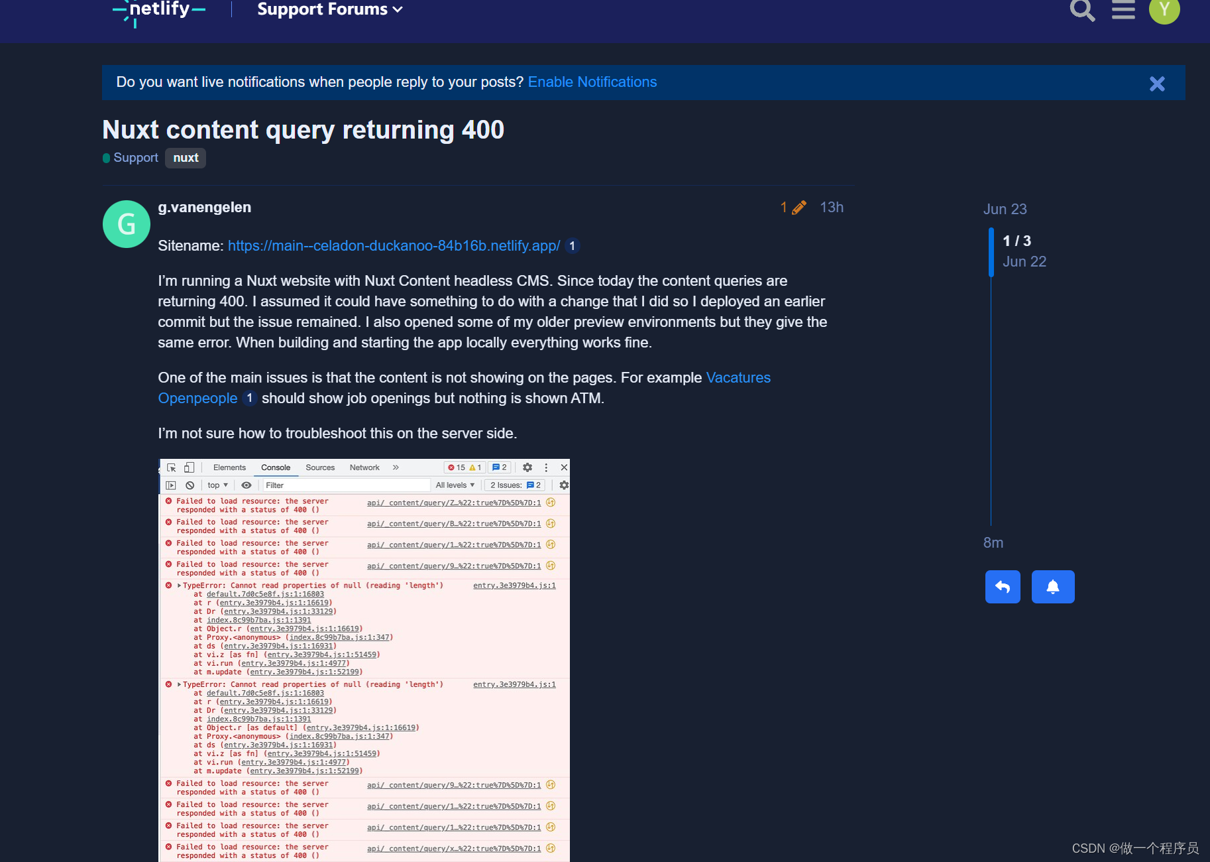Switch to the Sources tab
The width and height of the screenshot is (1210, 862).
[x=320, y=467]
